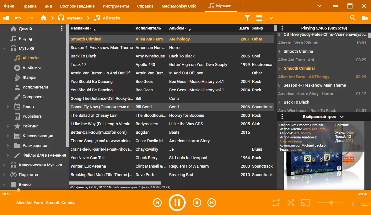371x215 pixels.
Task: Open view options dropdown arrow in toolbar
Action: [x=271, y=18]
